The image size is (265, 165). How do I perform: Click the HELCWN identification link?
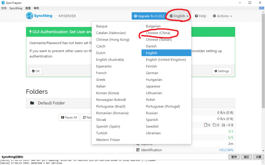[x=226, y=150]
